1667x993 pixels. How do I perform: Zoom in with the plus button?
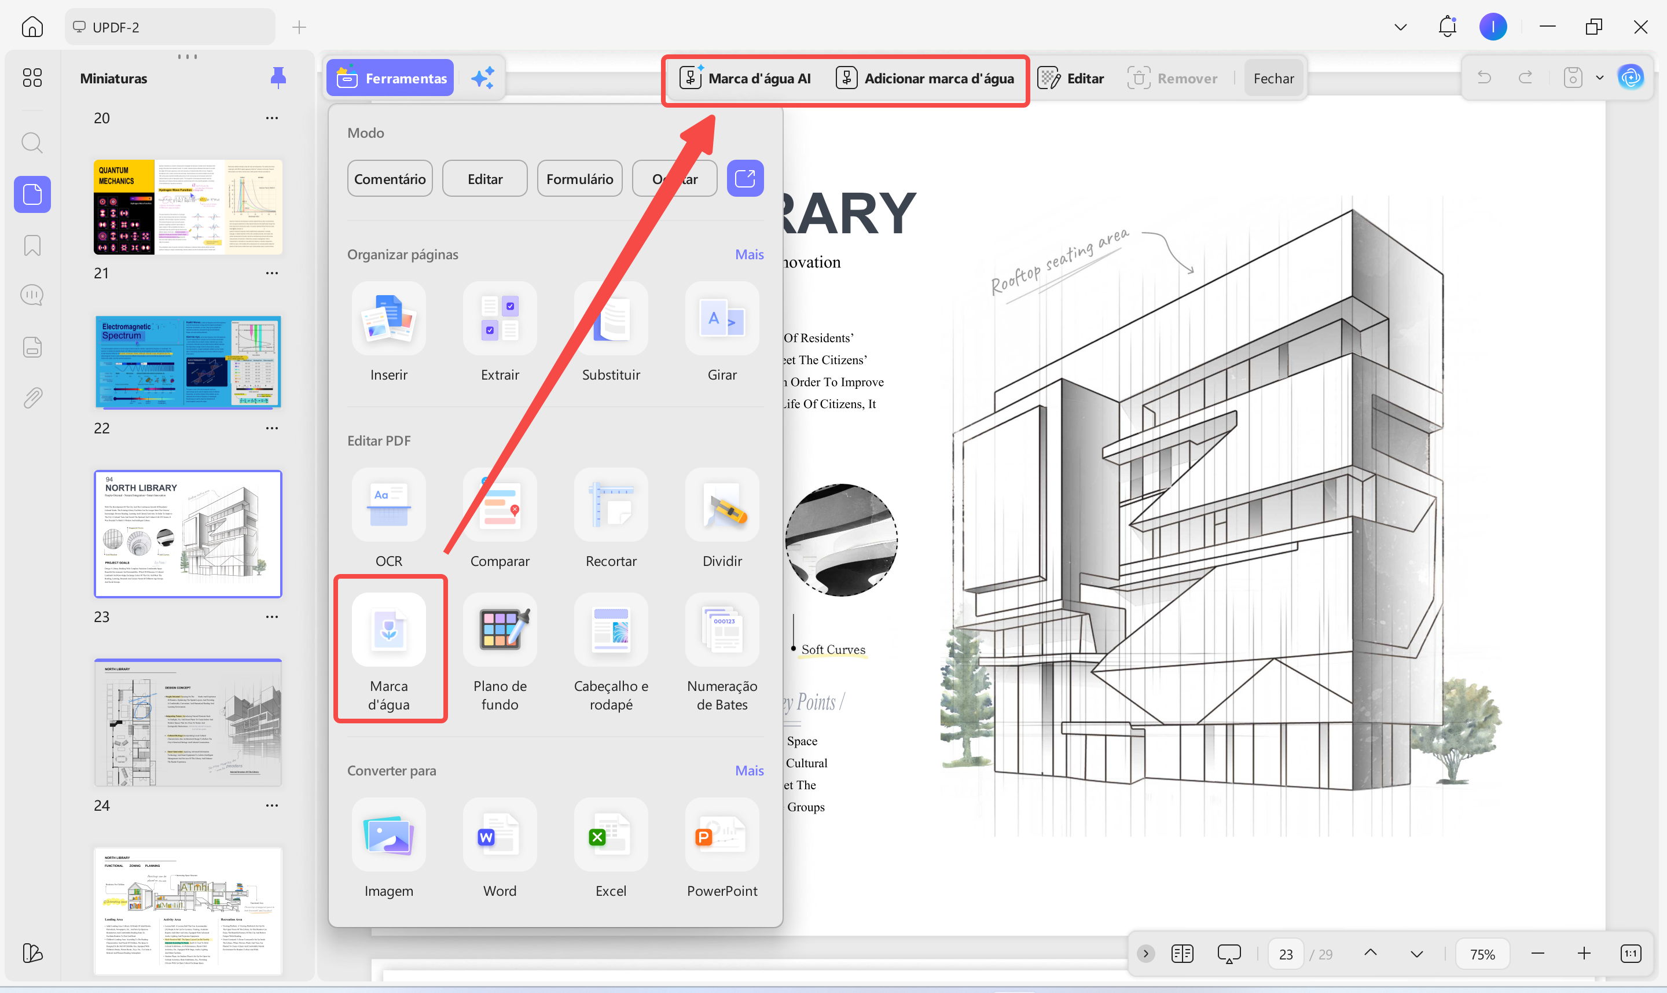[x=1584, y=954]
